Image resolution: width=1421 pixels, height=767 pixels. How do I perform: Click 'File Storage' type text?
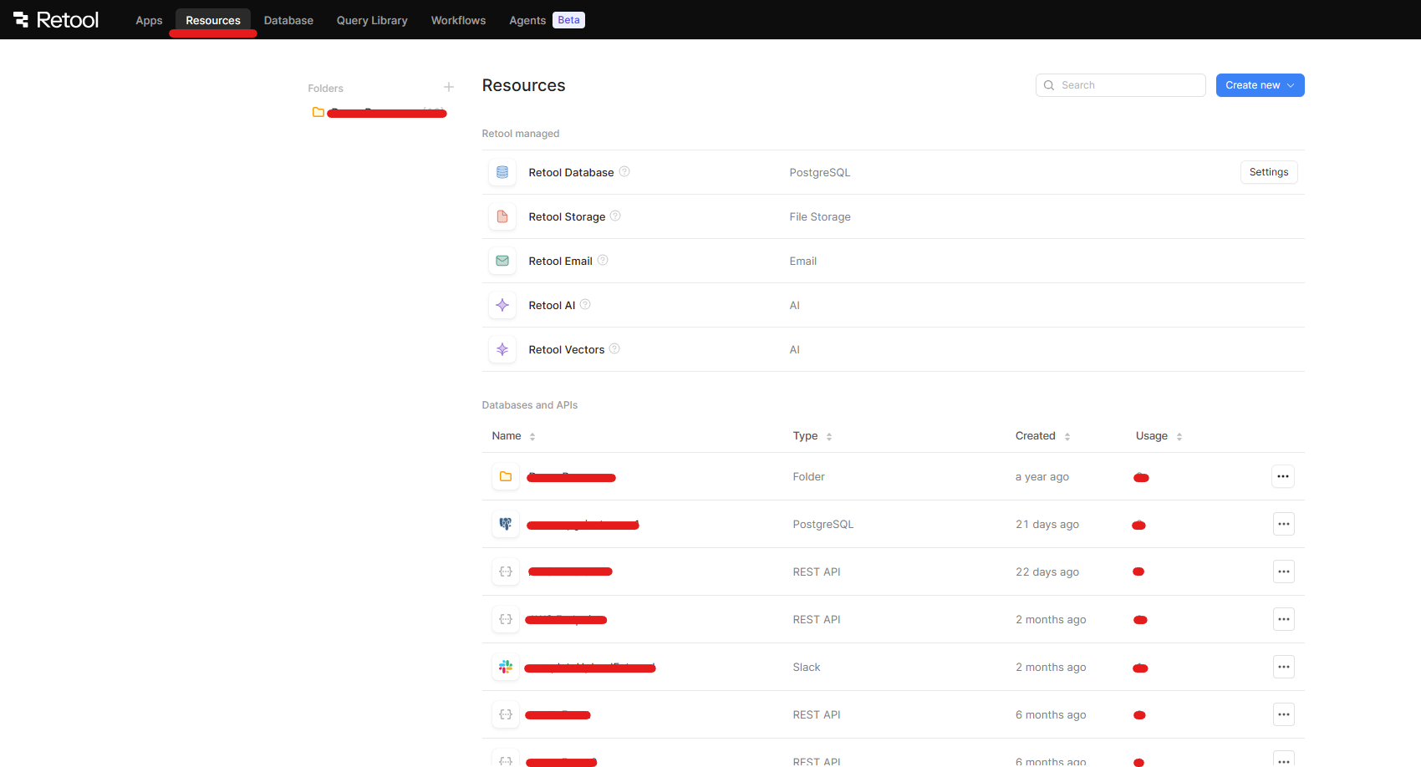tap(819, 216)
